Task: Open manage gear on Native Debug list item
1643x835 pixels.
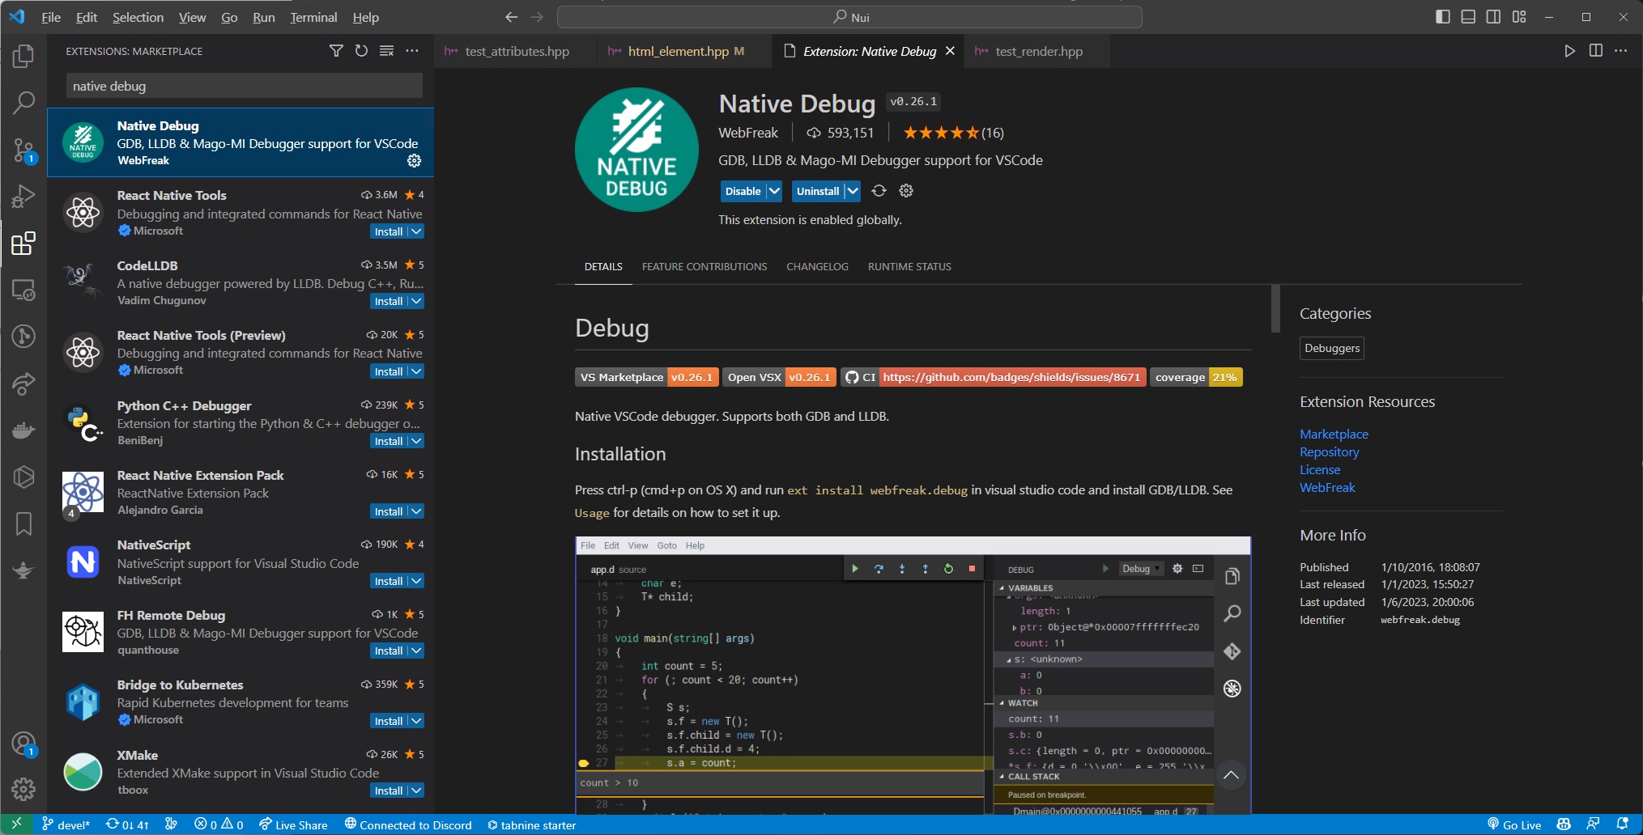Action: point(414,160)
